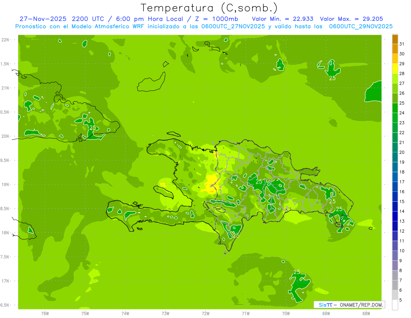Click legend value label 31
The width and height of the screenshot is (411, 318).
coord(402,44)
